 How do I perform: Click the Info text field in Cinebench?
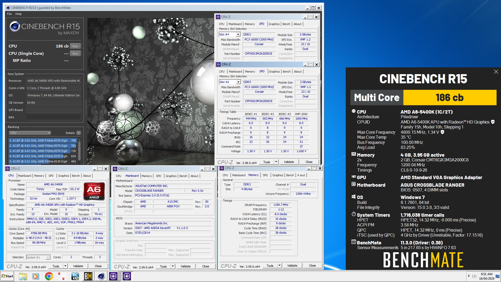point(53,117)
